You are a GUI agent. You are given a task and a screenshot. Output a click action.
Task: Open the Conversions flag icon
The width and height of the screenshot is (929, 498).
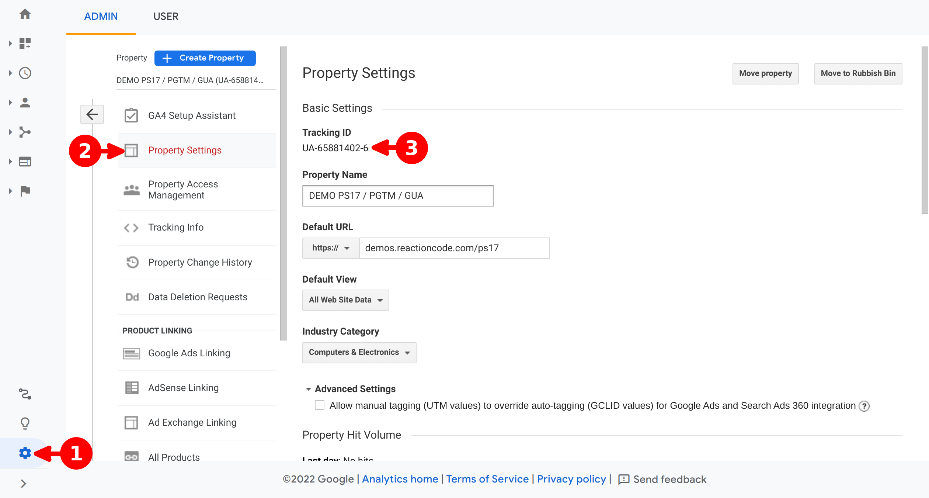(x=25, y=191)
